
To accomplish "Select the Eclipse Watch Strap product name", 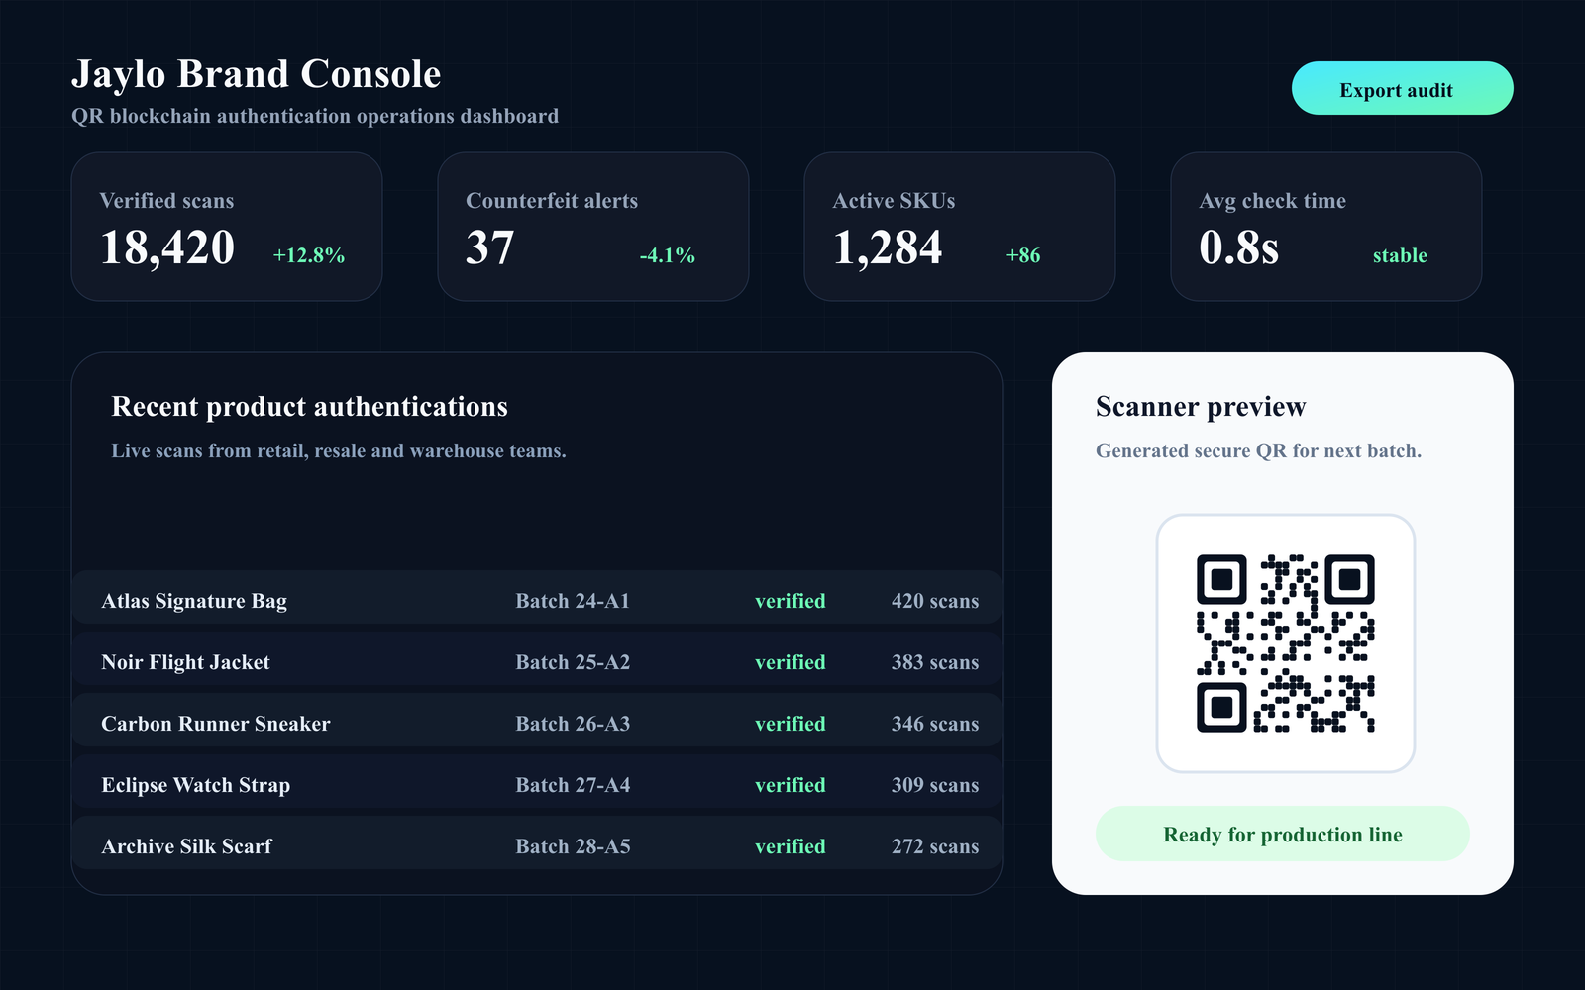I will coord(196,785).
